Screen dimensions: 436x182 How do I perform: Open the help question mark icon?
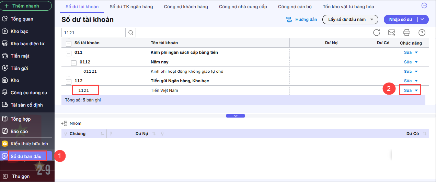(422, 33)
